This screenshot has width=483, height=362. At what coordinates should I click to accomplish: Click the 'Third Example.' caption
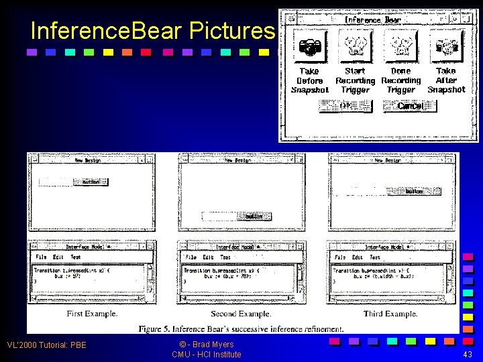click(x=390, y=314)
